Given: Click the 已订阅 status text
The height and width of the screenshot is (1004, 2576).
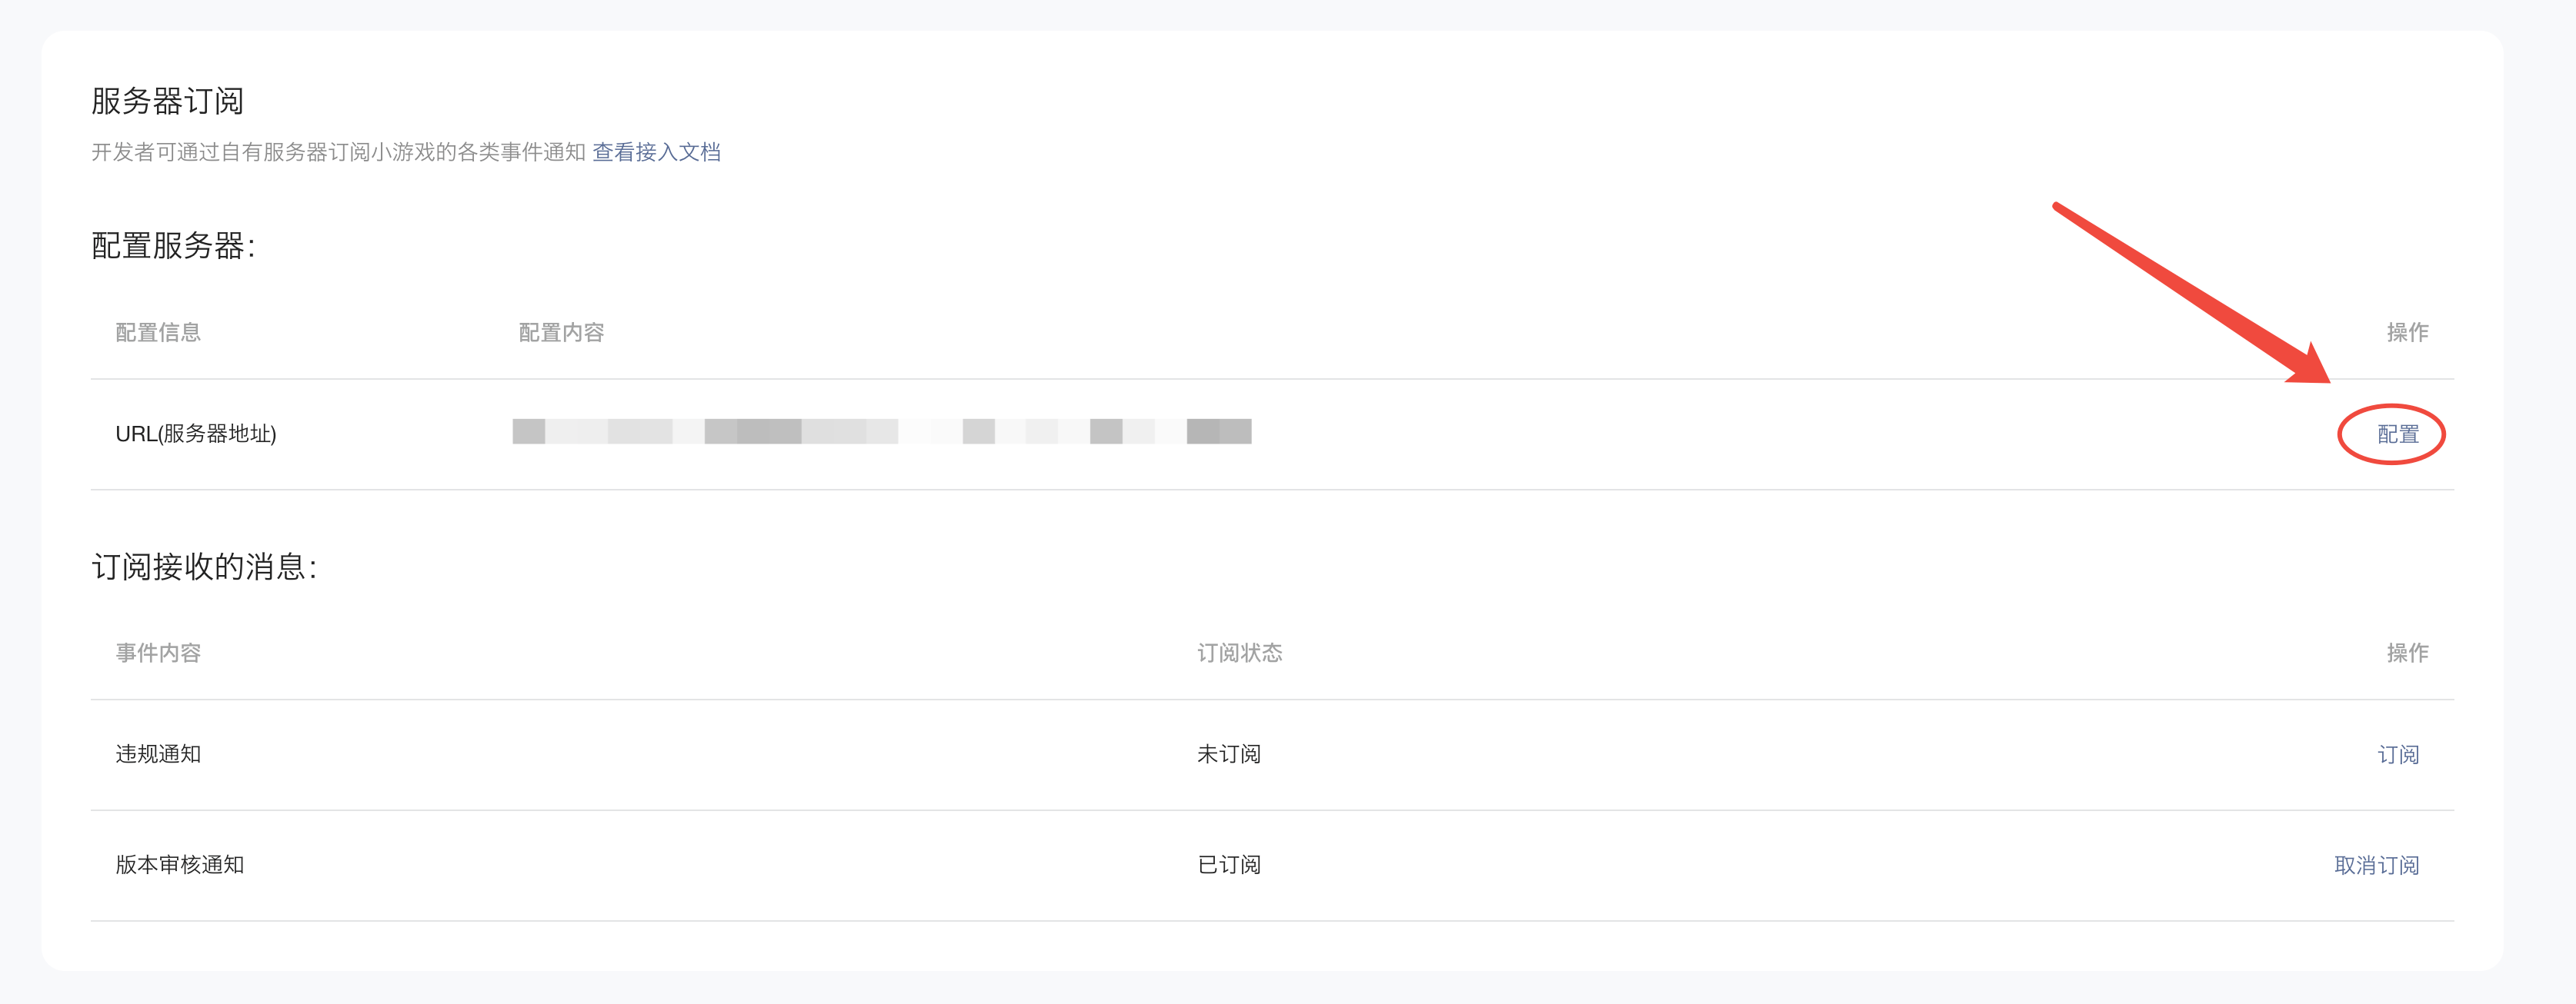Looking at the screenshot, I should 1229,865.
